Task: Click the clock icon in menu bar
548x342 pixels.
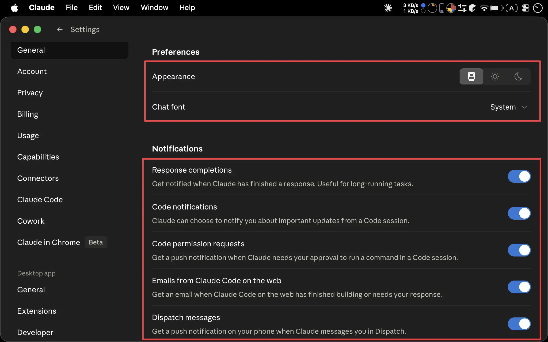Action: tap(538, 8)
